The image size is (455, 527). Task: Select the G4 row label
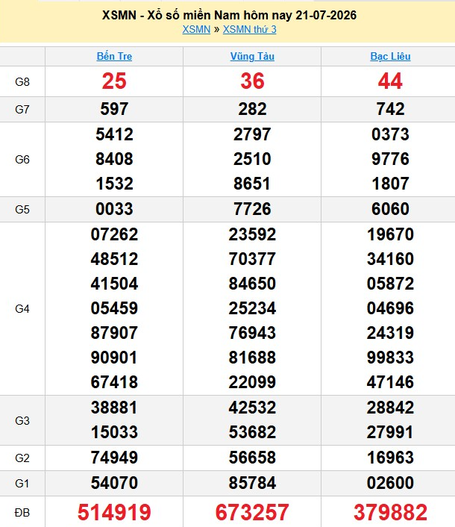pos(22,308)
